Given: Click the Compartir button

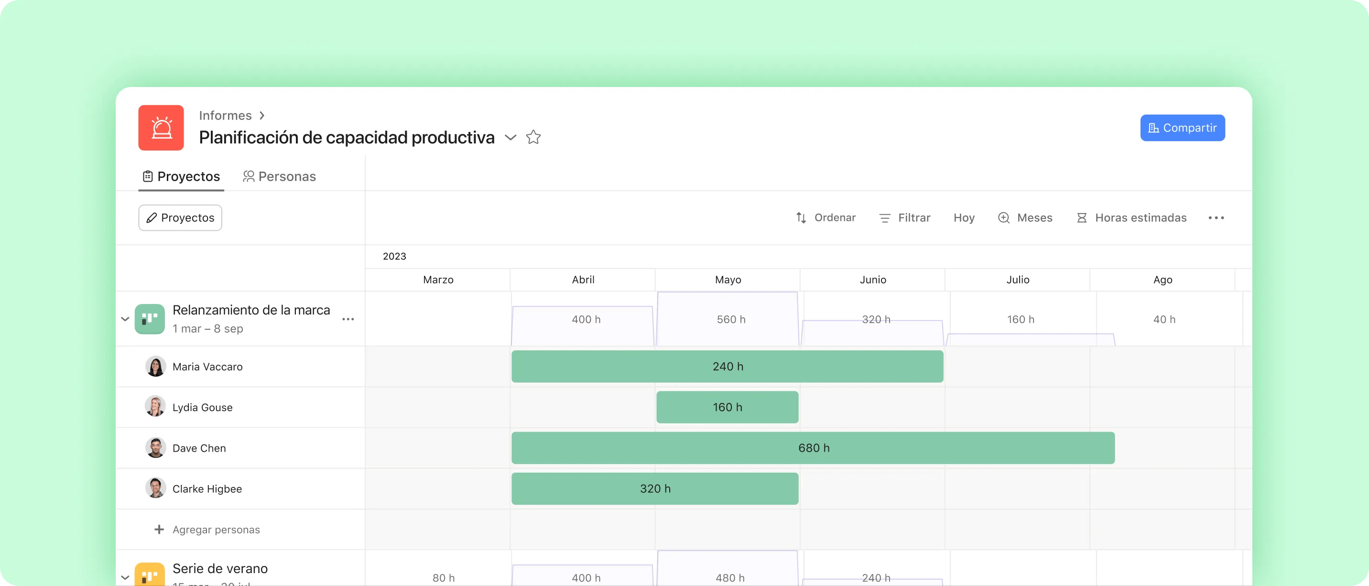Looking at the screenshot, I should [x=1183, y=128].
